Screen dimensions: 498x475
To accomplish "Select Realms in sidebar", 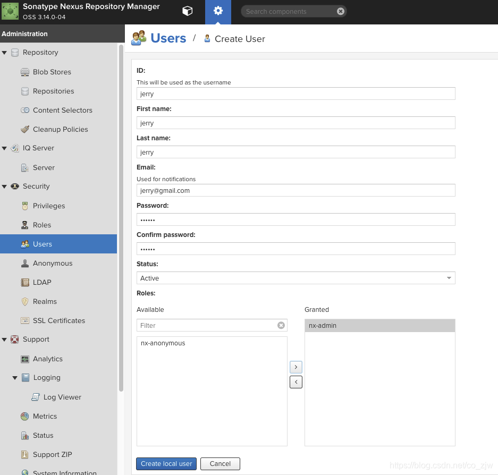I will (x=45, y=301).
